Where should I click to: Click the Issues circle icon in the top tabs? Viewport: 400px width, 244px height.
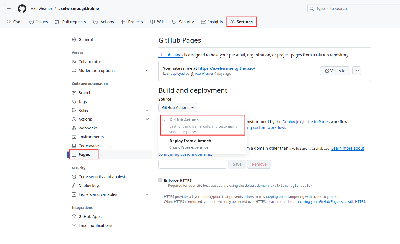(x=32, y=22)
